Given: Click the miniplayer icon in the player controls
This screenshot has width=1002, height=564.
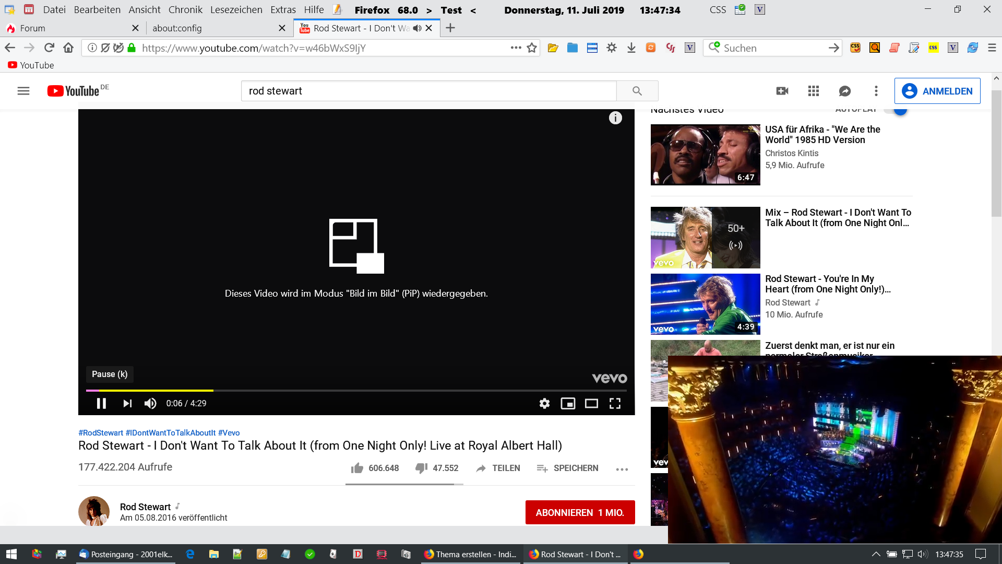Looking at the screenshot, I should click(x=568, y=403).
